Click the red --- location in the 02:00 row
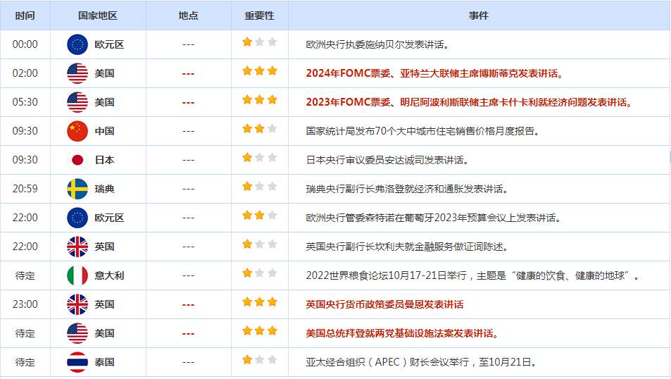671x379 pixels. 188,74
